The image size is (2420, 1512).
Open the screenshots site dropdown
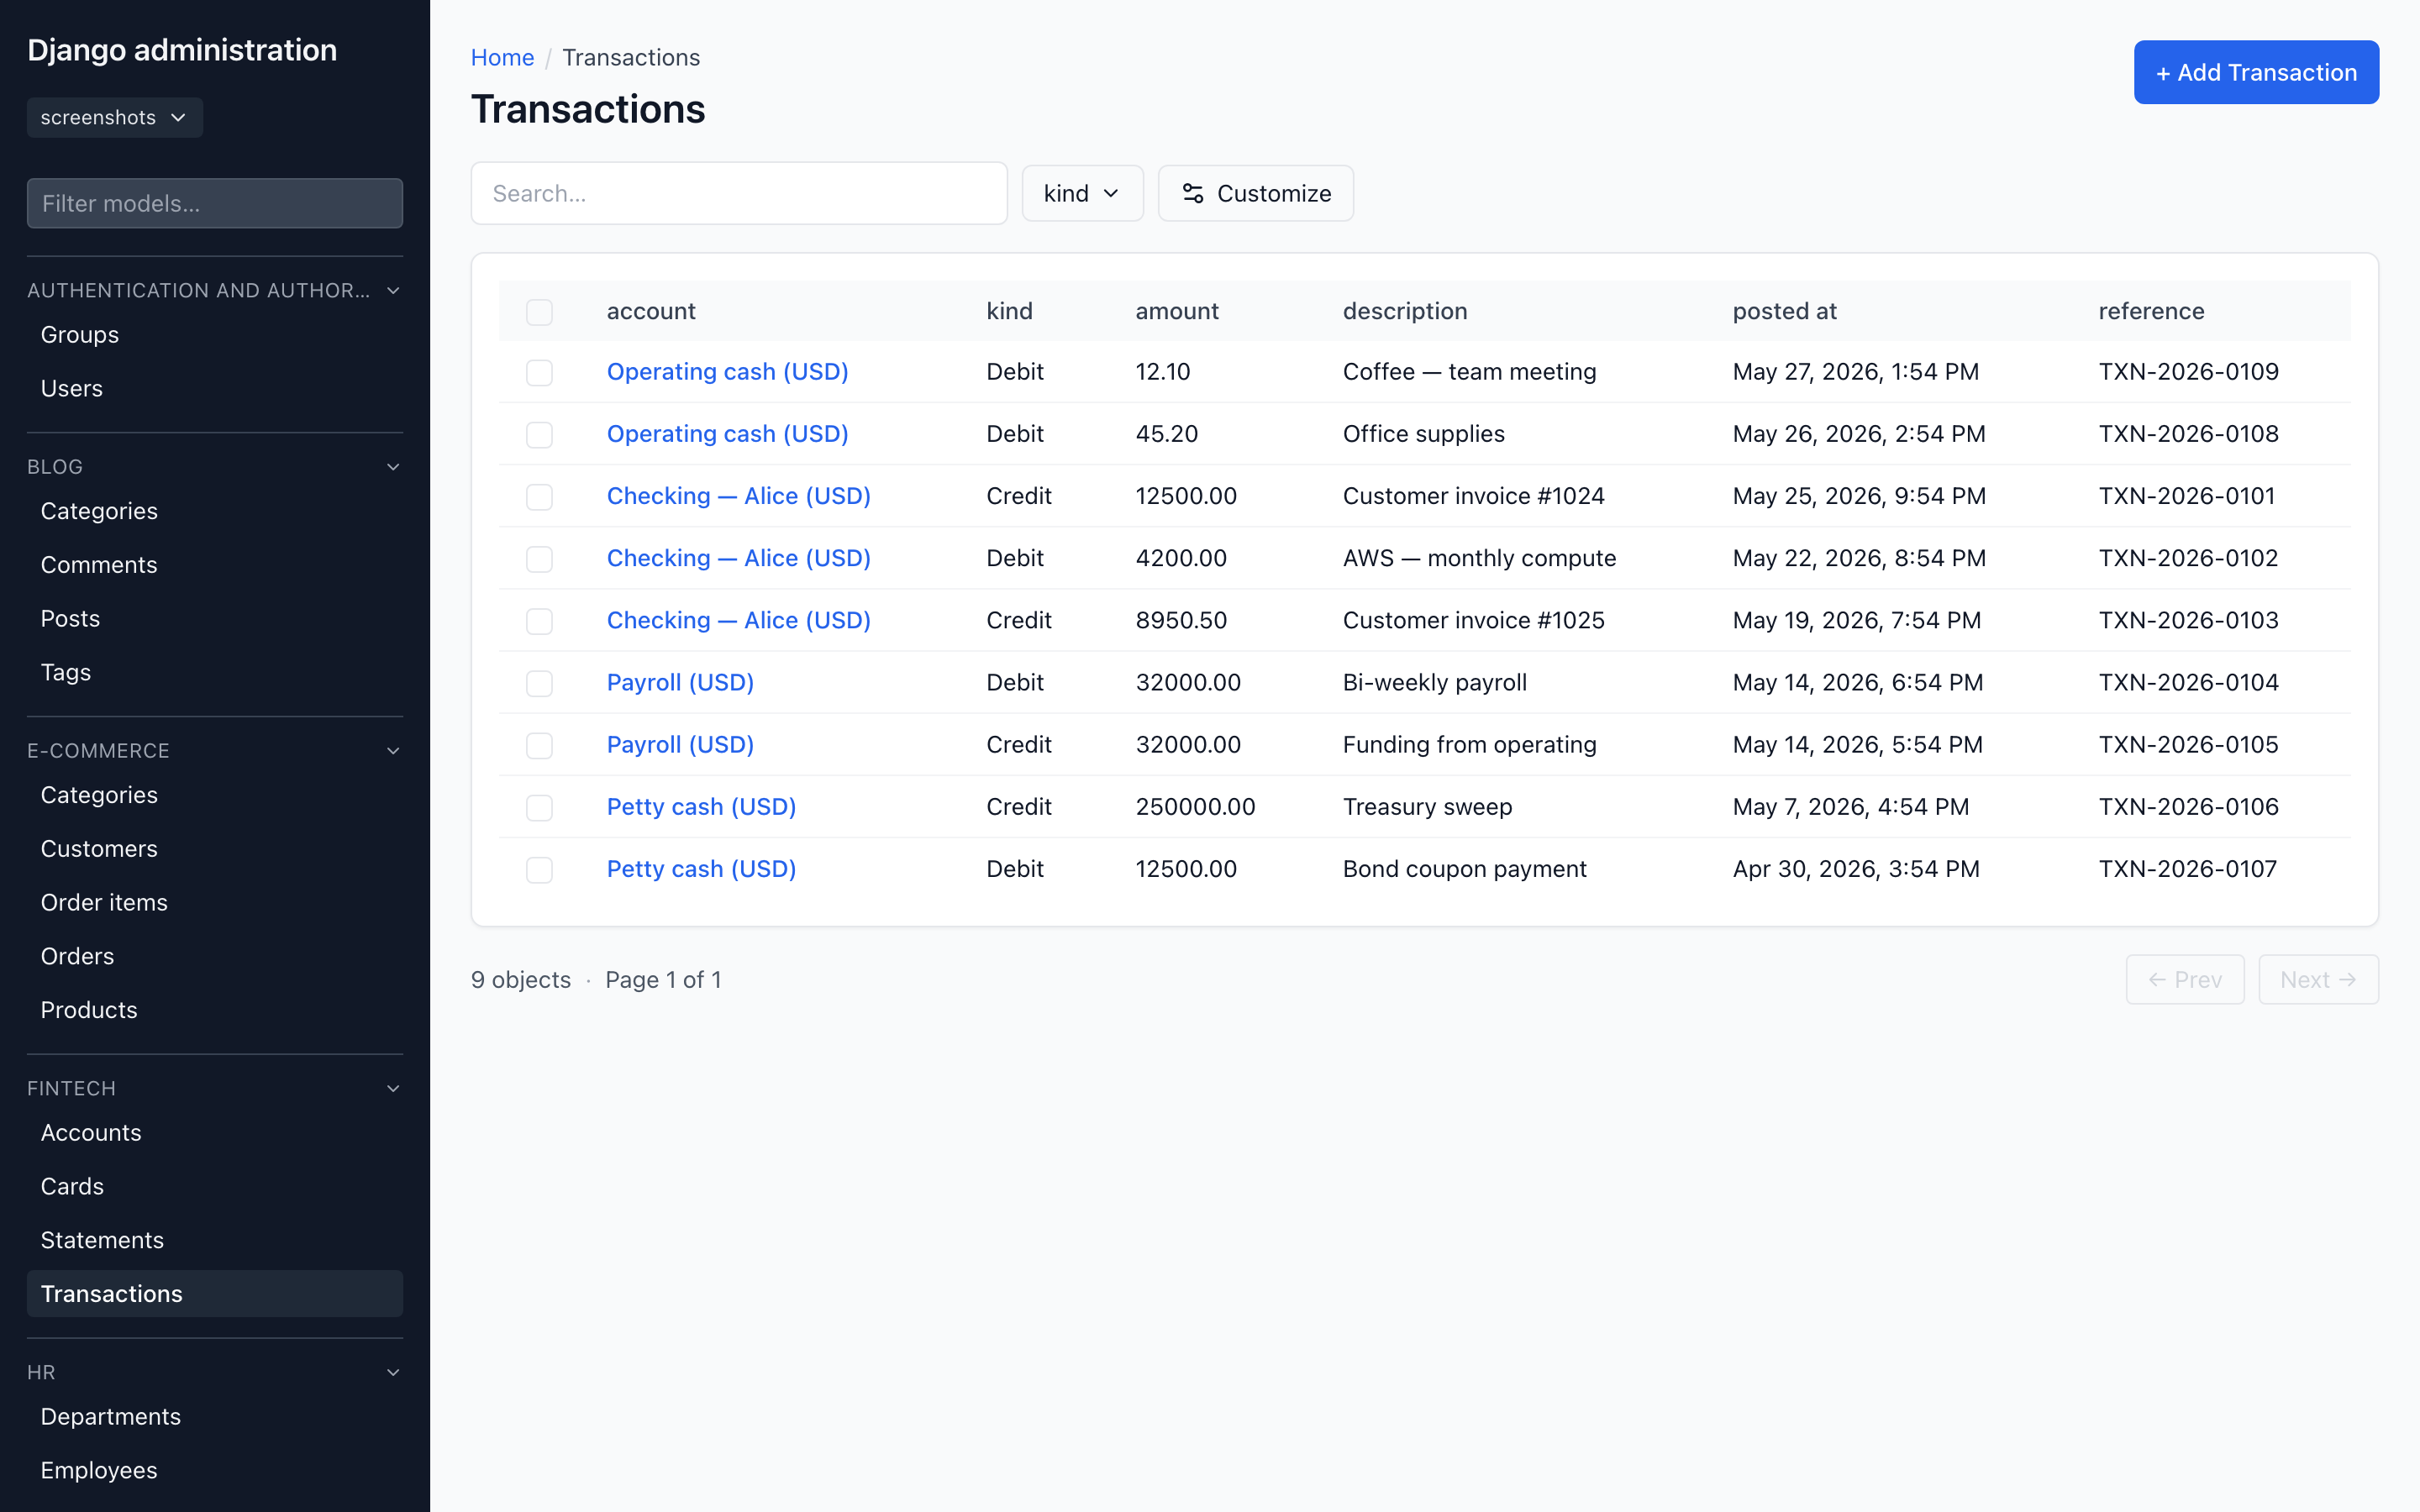click(114, 117)
